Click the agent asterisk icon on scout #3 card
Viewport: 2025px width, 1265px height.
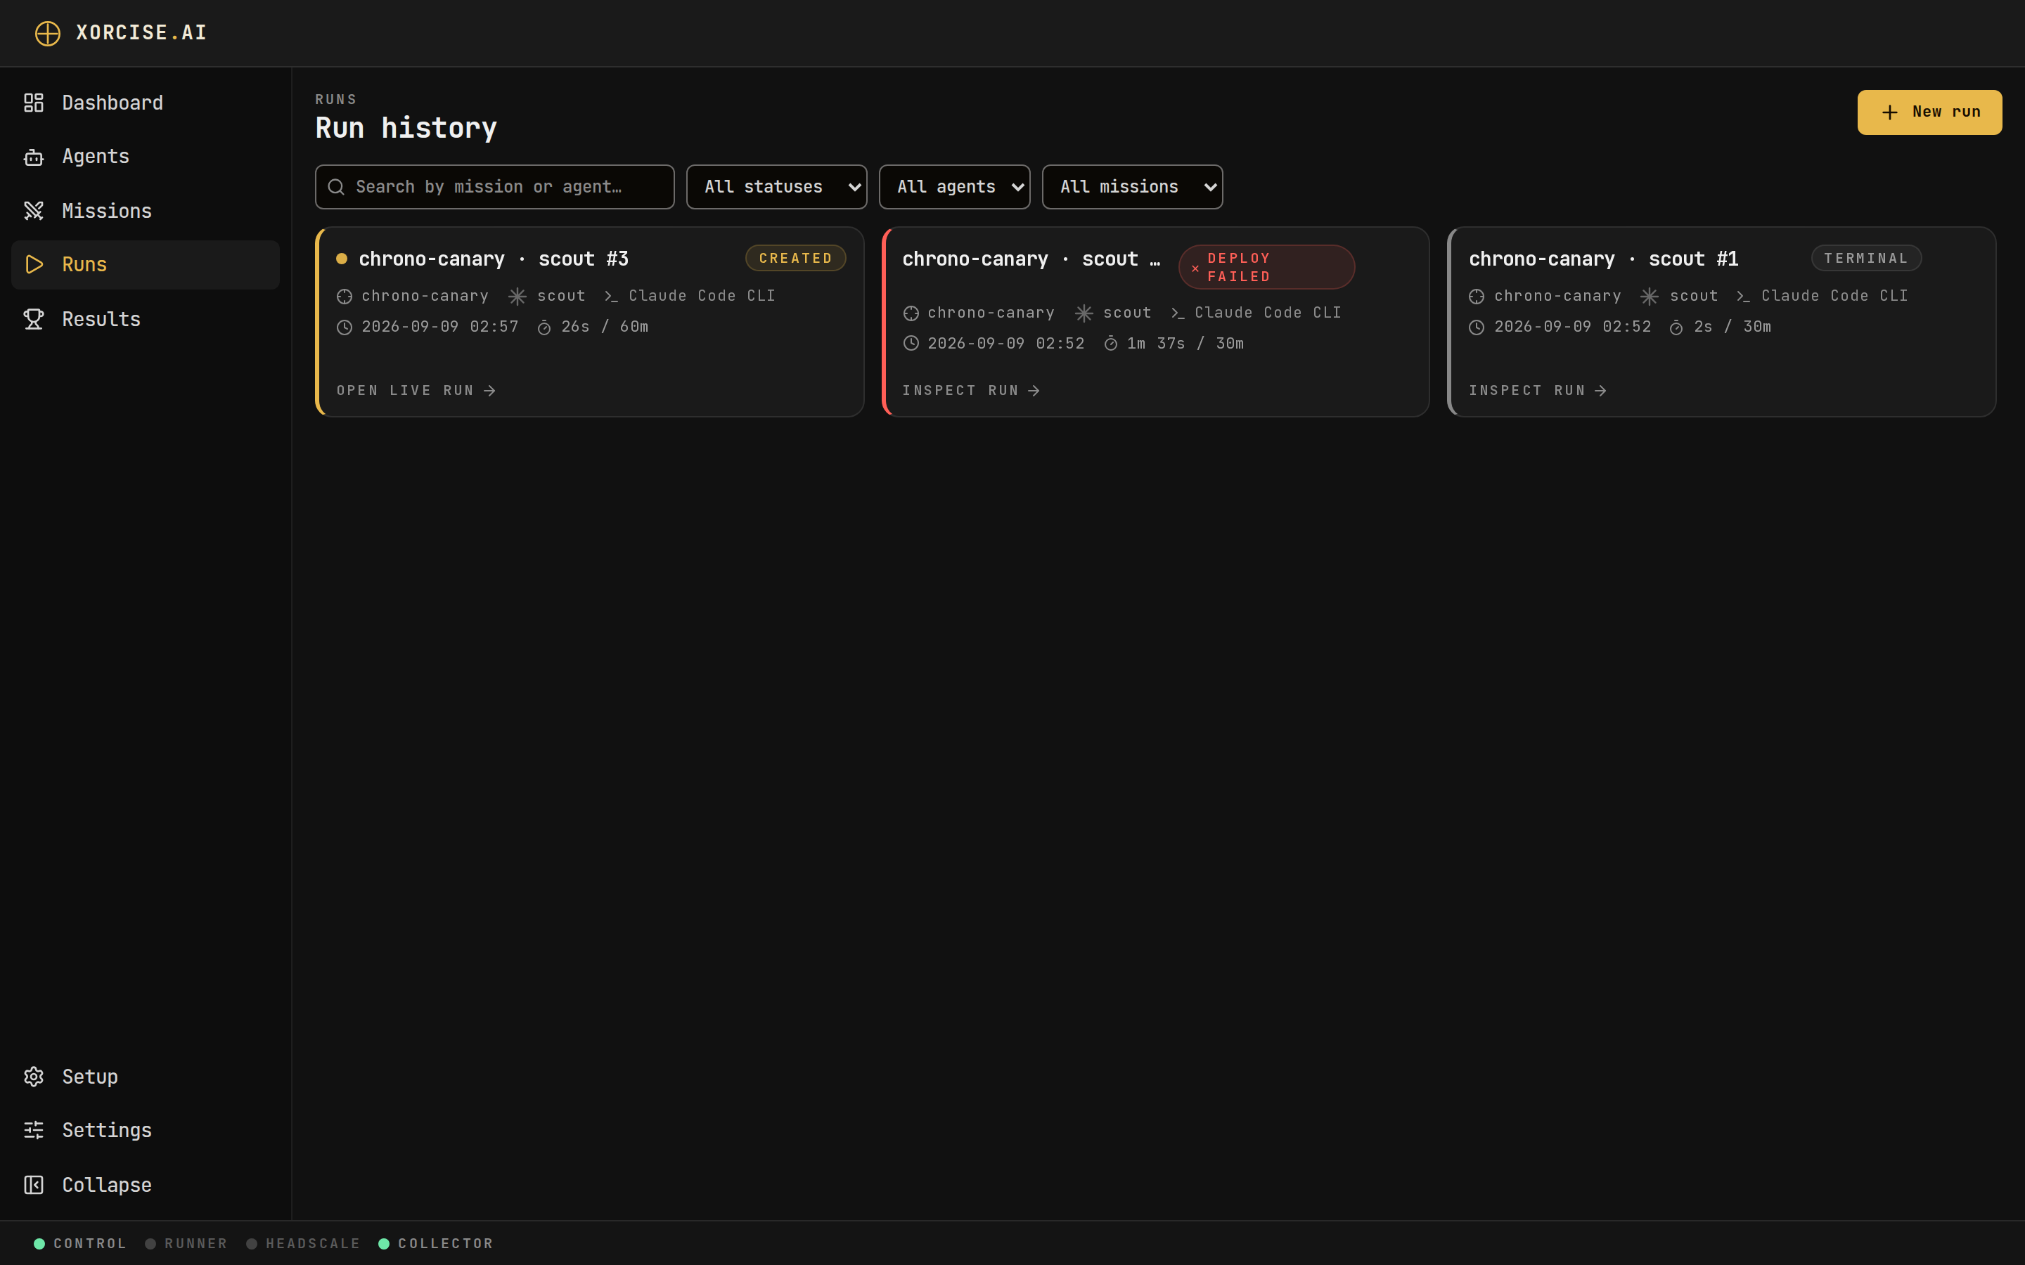coord(517,296)
